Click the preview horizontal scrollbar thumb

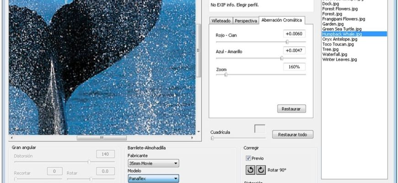tap(102, 138)
